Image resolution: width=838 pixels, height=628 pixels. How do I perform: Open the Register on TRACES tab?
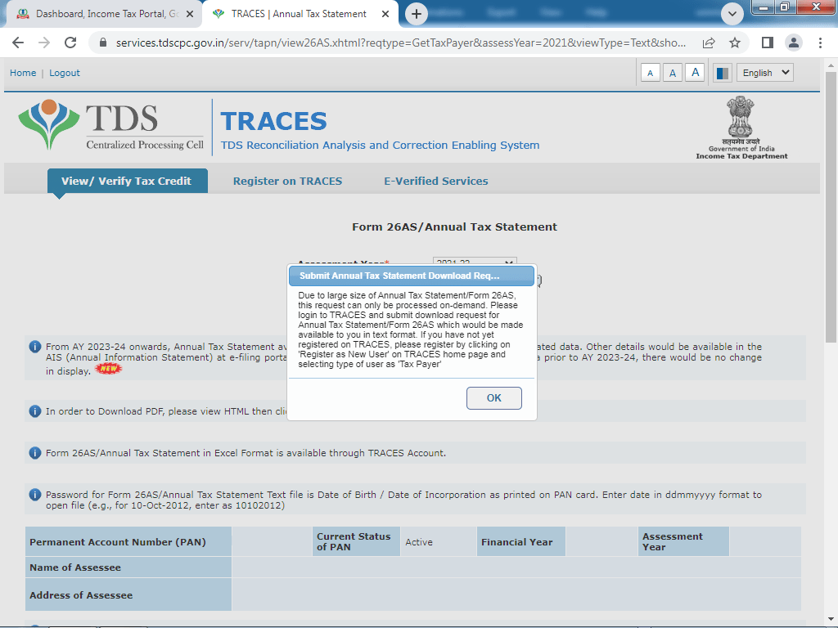[x=287, y=181]
